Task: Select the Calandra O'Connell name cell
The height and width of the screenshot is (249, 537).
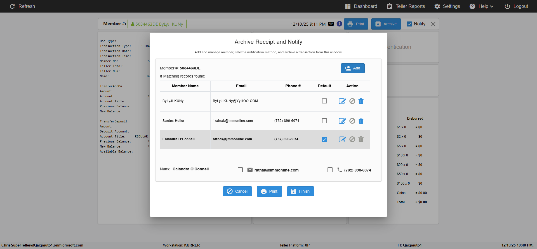Action: tap(185, 139)
